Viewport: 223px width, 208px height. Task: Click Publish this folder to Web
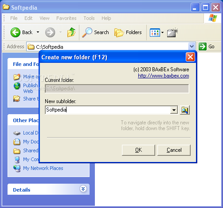(30, 88)
